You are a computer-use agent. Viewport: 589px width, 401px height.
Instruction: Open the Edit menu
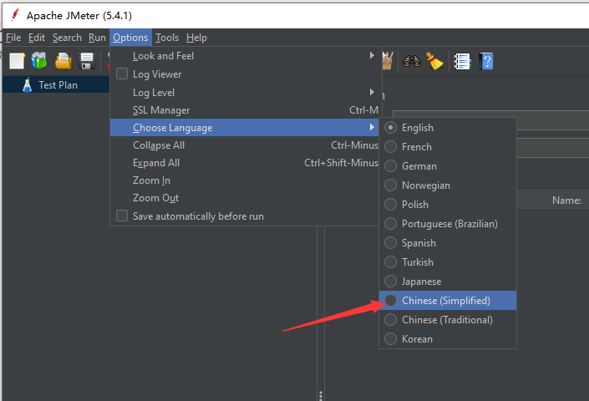[37, 38]
